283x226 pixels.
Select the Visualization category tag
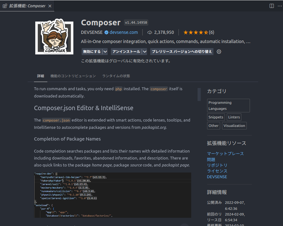pos(234,126)
